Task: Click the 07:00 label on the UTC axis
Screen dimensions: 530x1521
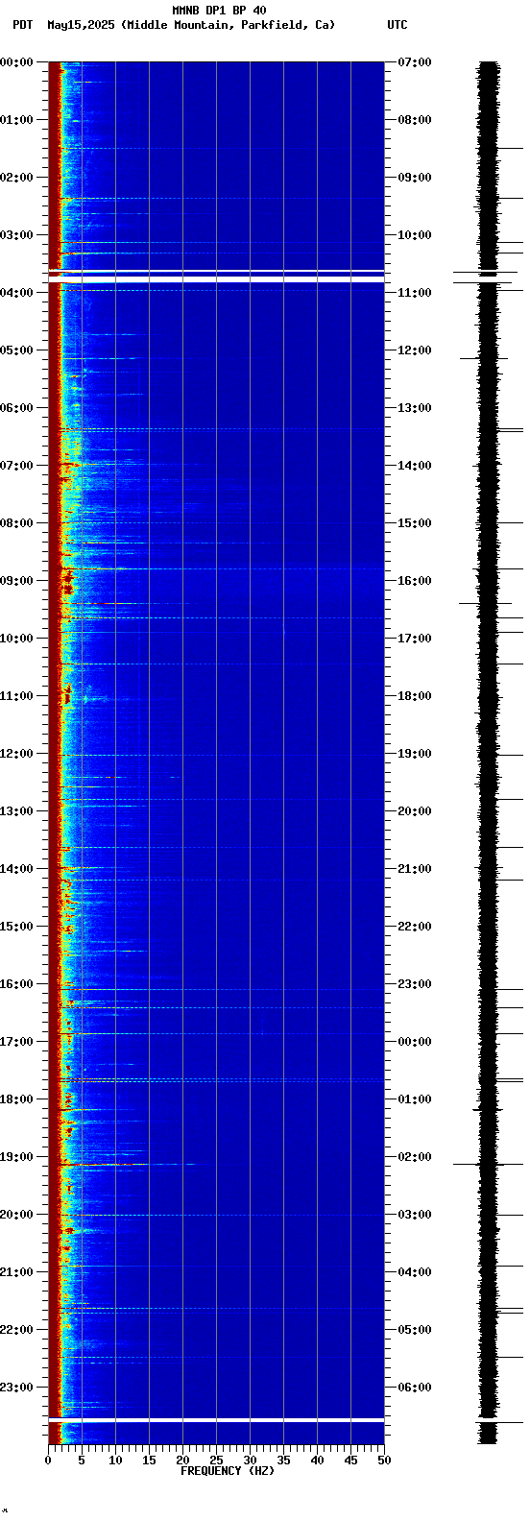Action: [x=414, y=62]
